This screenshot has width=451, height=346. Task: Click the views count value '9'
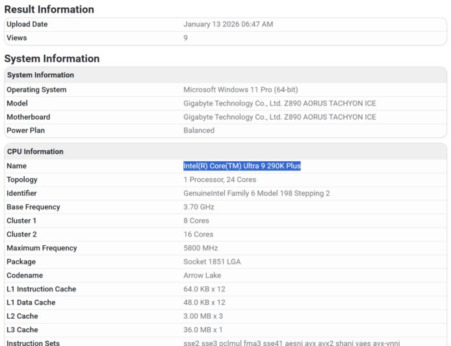(x=185, y=38)
